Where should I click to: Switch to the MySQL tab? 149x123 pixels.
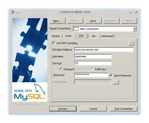pyautogui.click(x=56, y=36)
